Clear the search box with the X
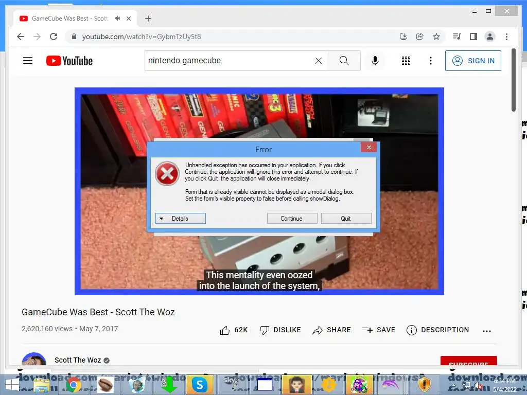Image resolution: width=527 pixels, height=395 pixels. [x=318, y=61]
